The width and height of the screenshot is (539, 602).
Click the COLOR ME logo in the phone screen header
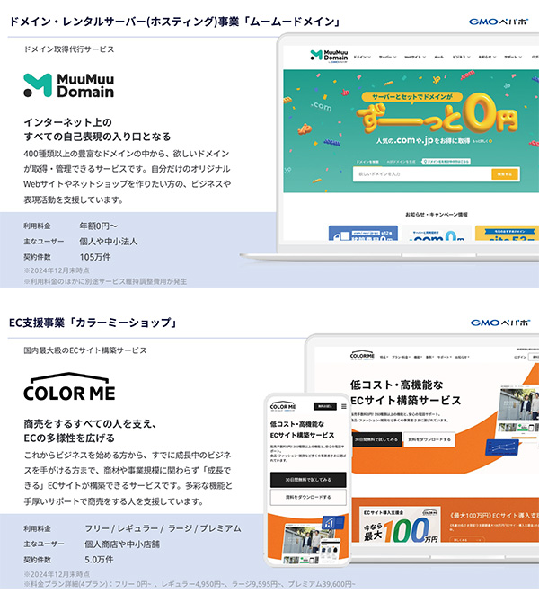[283, 406]
